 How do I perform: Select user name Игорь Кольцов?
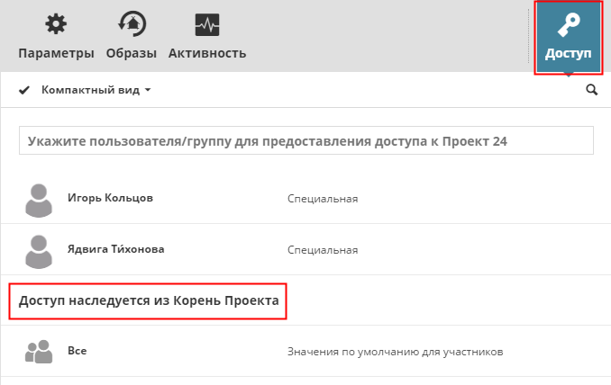tap(110, 198)
